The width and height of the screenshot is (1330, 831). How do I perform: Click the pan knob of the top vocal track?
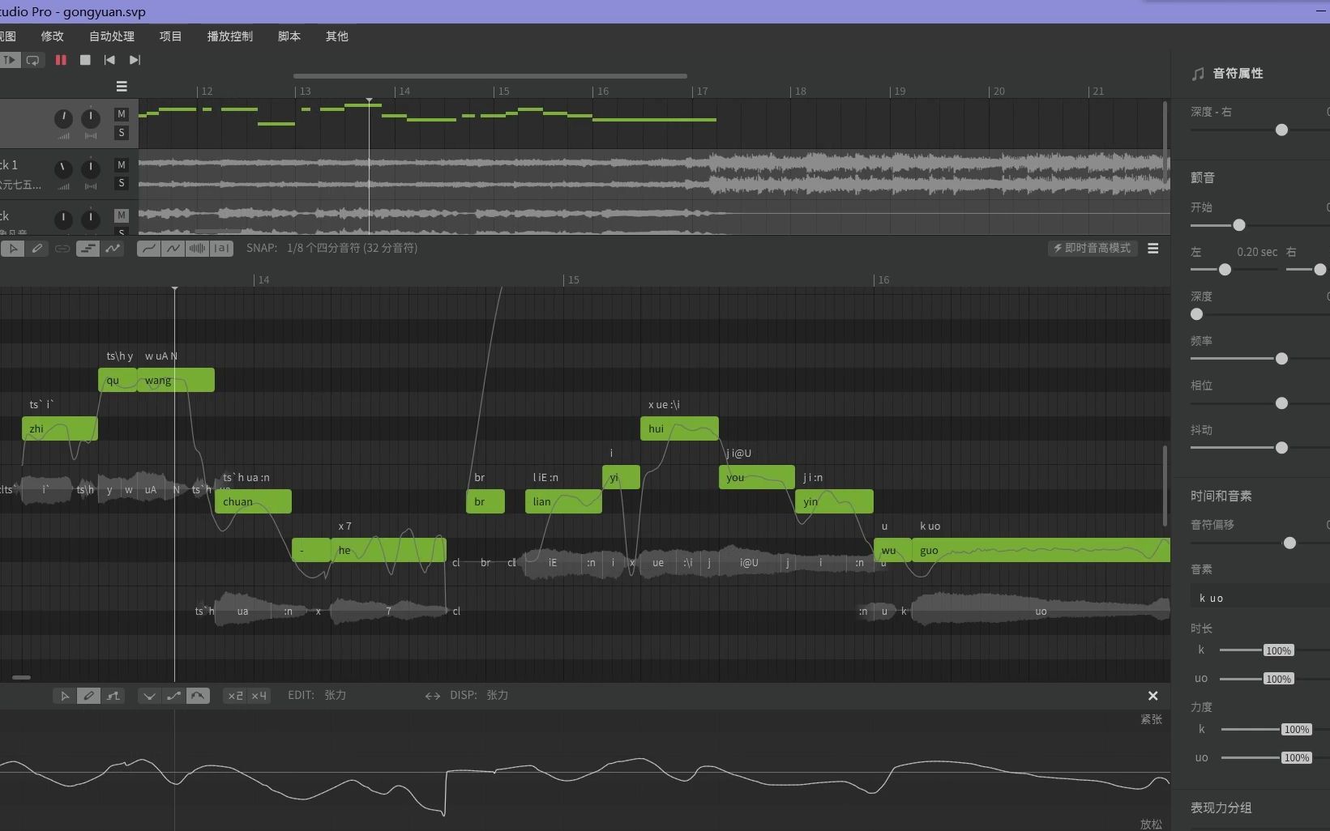(x=91, y=119)
